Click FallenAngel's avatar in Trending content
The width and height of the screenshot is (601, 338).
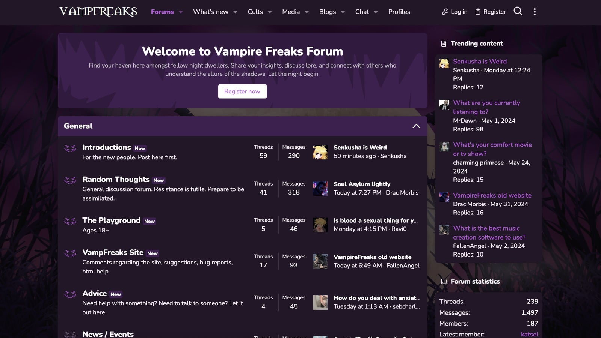pos(444,230)
